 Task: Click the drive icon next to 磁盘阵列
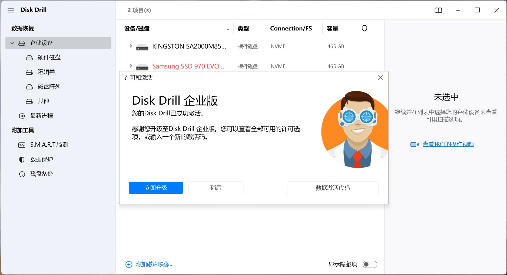[29, 87]
